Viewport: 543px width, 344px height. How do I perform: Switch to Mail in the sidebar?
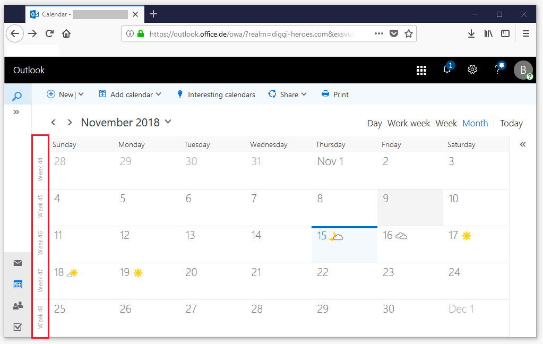tap(18, 263)
